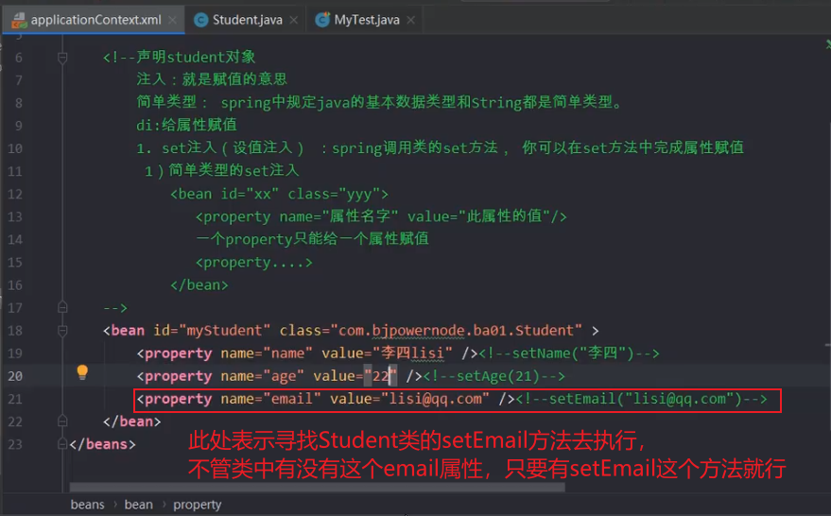
Task: Click the comment '<property....>' on line 15
Action: pyautogui.click(x=254, y=262)
